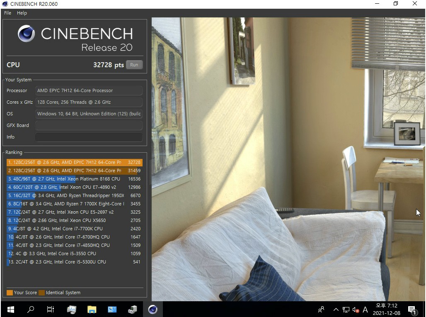Close the Cinebench window
426x317 pixels.
pos(414,4)
